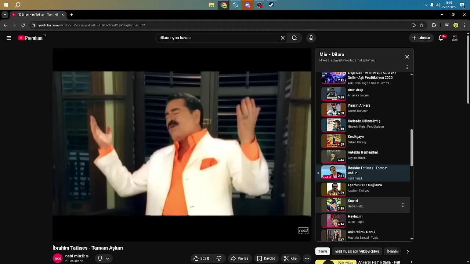
Task: Click the netd watermark on video
Action: (303, 231)
